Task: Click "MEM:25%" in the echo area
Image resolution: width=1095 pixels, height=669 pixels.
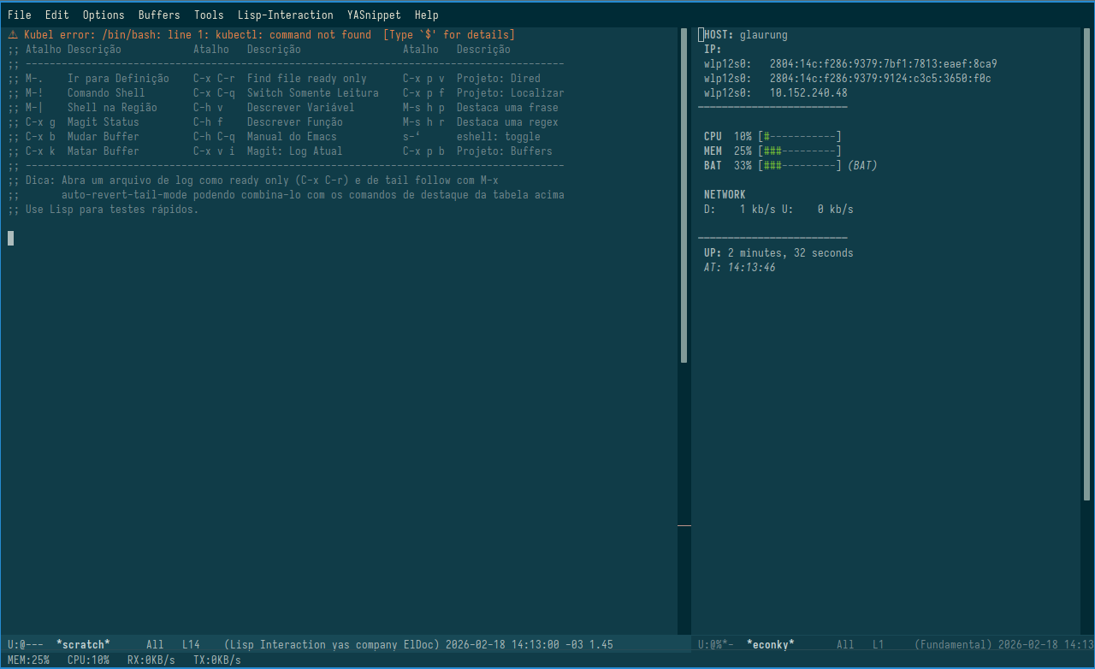Action: (28, 660)
